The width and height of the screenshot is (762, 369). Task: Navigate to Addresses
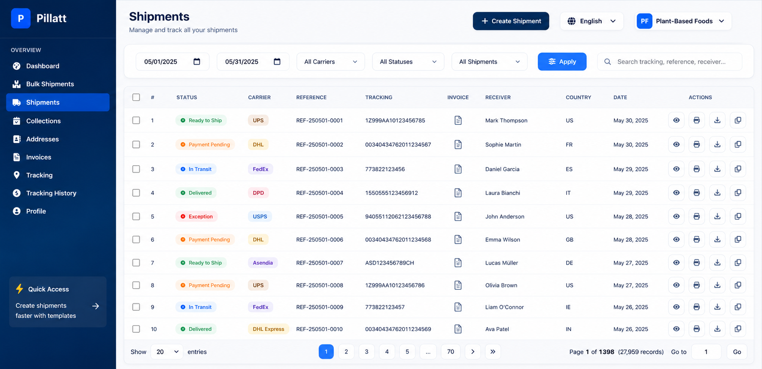click(58, 139)
